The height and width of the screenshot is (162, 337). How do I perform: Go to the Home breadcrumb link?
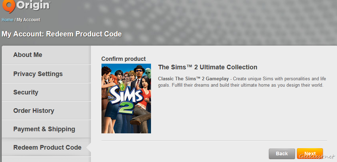7,20
